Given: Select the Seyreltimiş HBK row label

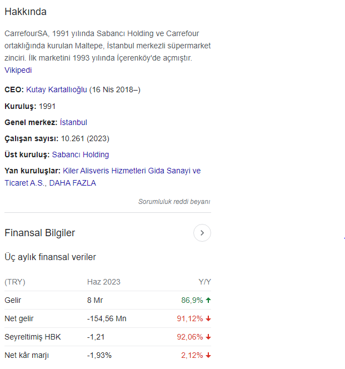Looking at the screenshot, I should pos(33,337).
